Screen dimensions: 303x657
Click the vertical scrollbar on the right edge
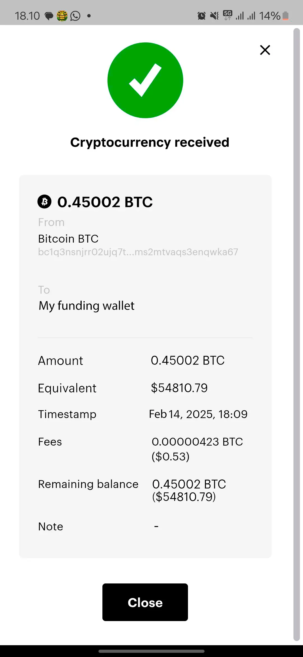point(297,334)
